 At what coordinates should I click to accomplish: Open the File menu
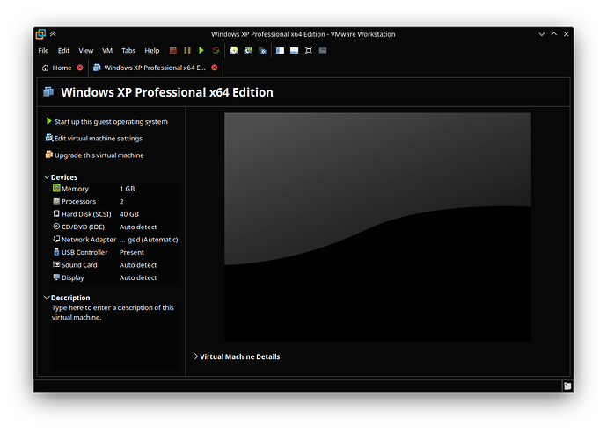tap(43, 51)
